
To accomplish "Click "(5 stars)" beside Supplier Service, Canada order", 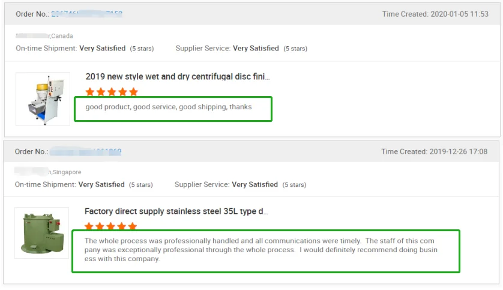I will click(295, 49).
